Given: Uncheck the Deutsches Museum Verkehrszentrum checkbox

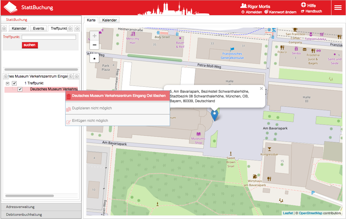Looking at the screenshot, I should pyautogui.click(x=20, y=89).
